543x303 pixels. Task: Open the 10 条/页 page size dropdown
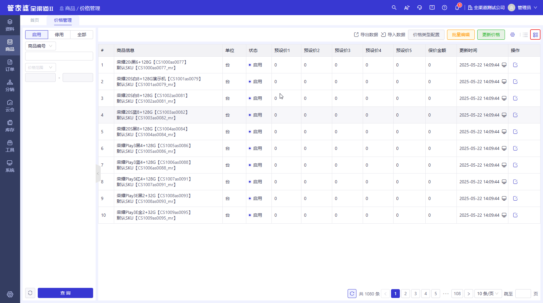[488, 294]
